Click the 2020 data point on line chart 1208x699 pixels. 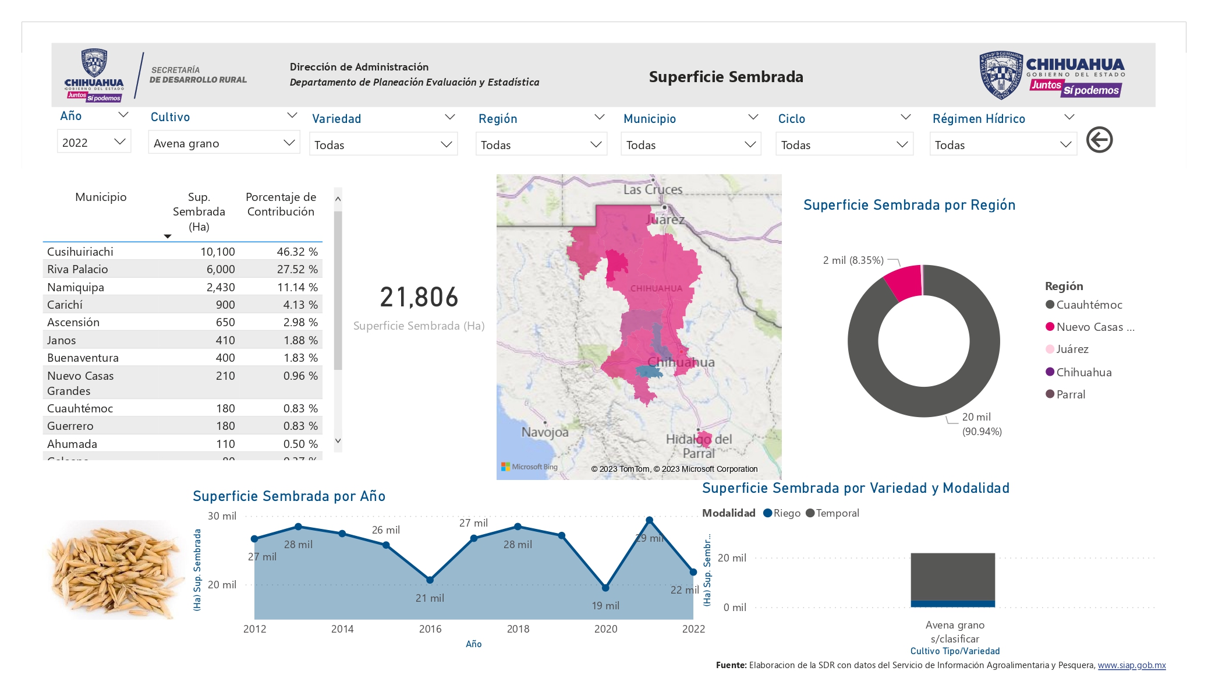605,588
